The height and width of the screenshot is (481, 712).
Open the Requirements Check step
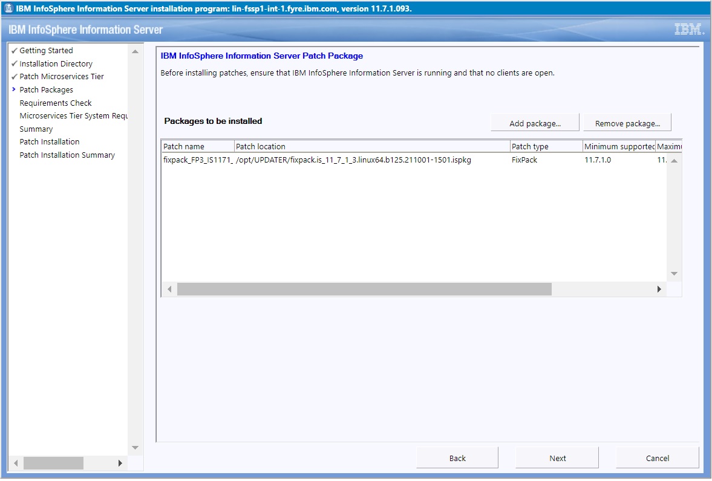pos(56,103)
